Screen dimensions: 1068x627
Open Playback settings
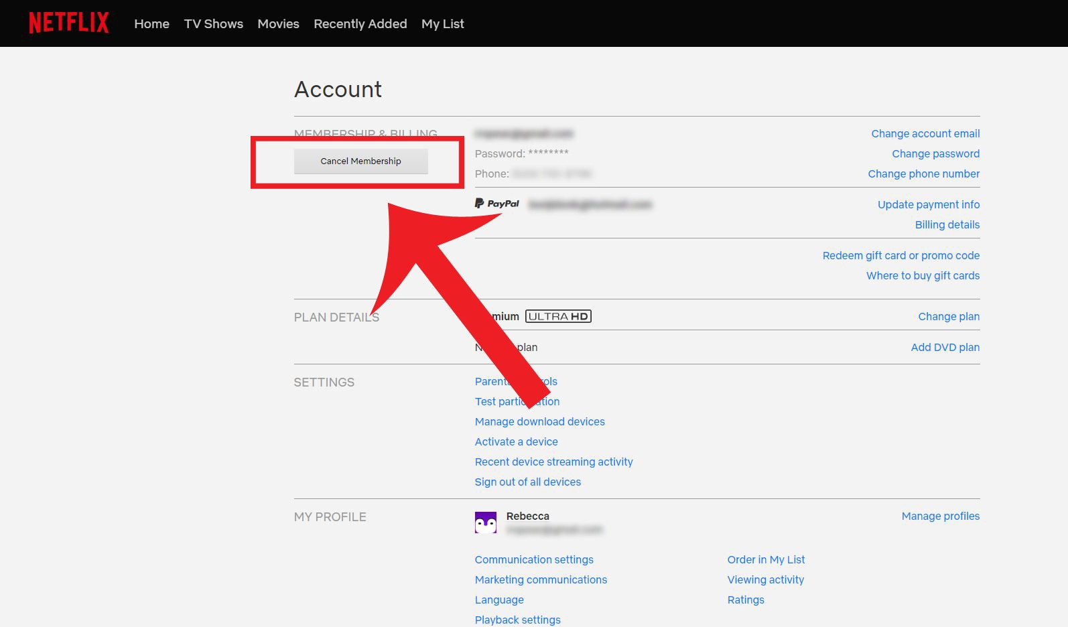pyautogui.click(x=518, y=620)
